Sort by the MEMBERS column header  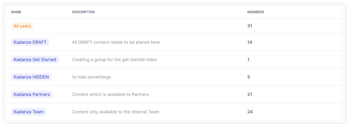point(256,12)
